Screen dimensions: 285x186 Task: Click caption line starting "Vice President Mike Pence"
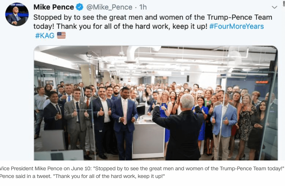tap(142, 168)
